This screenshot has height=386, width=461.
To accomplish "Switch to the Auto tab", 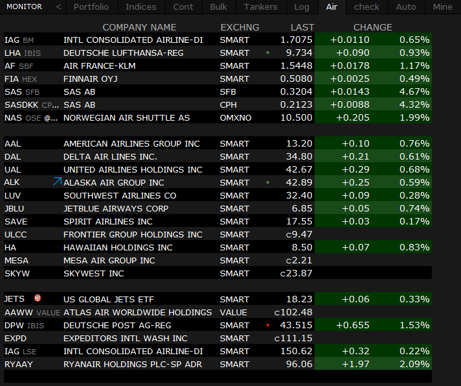I will [x=406, y=6].
